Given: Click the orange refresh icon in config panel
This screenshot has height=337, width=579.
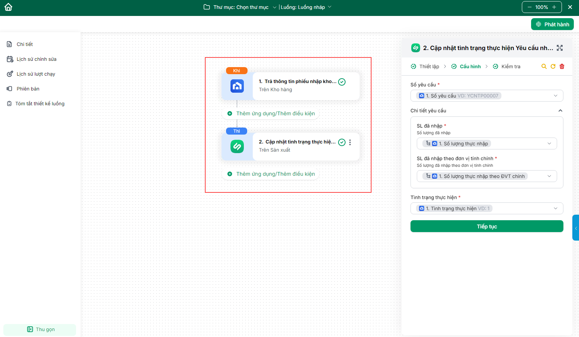Looking at the screenshot, I should pos(553,66).
